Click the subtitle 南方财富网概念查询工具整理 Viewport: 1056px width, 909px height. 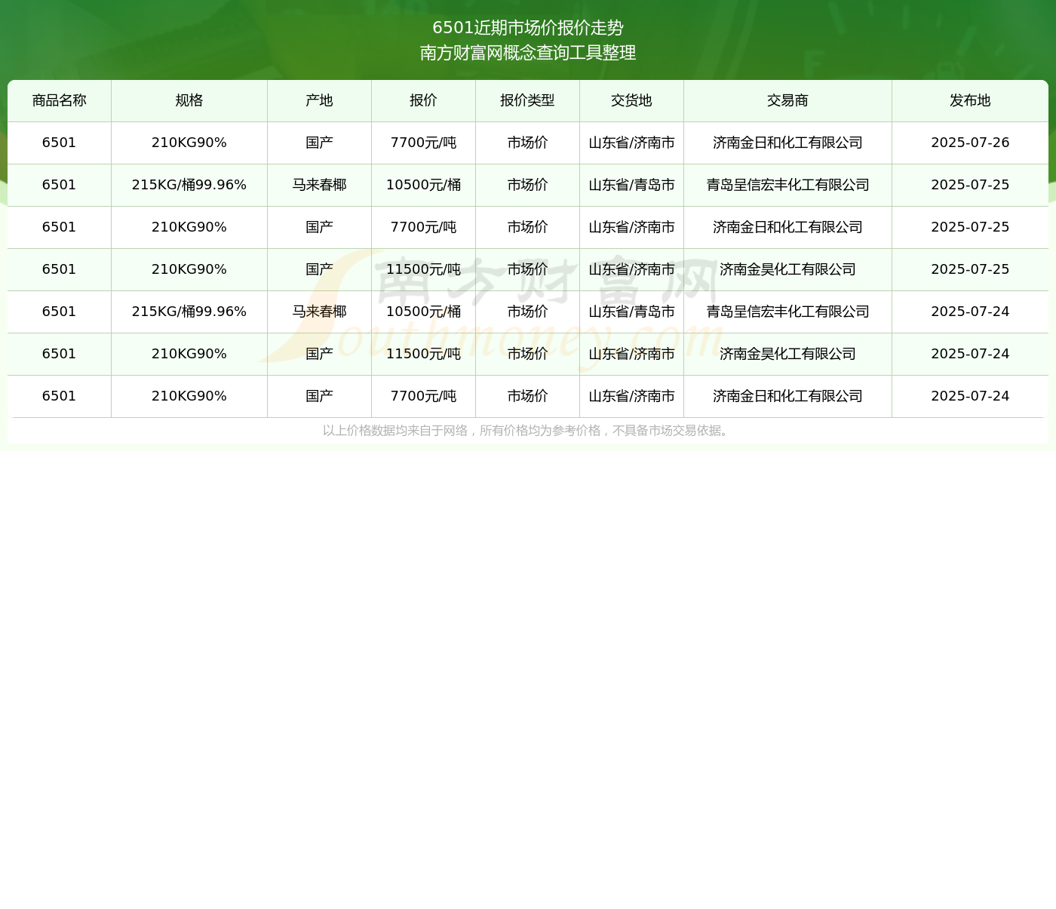point(528,53)
